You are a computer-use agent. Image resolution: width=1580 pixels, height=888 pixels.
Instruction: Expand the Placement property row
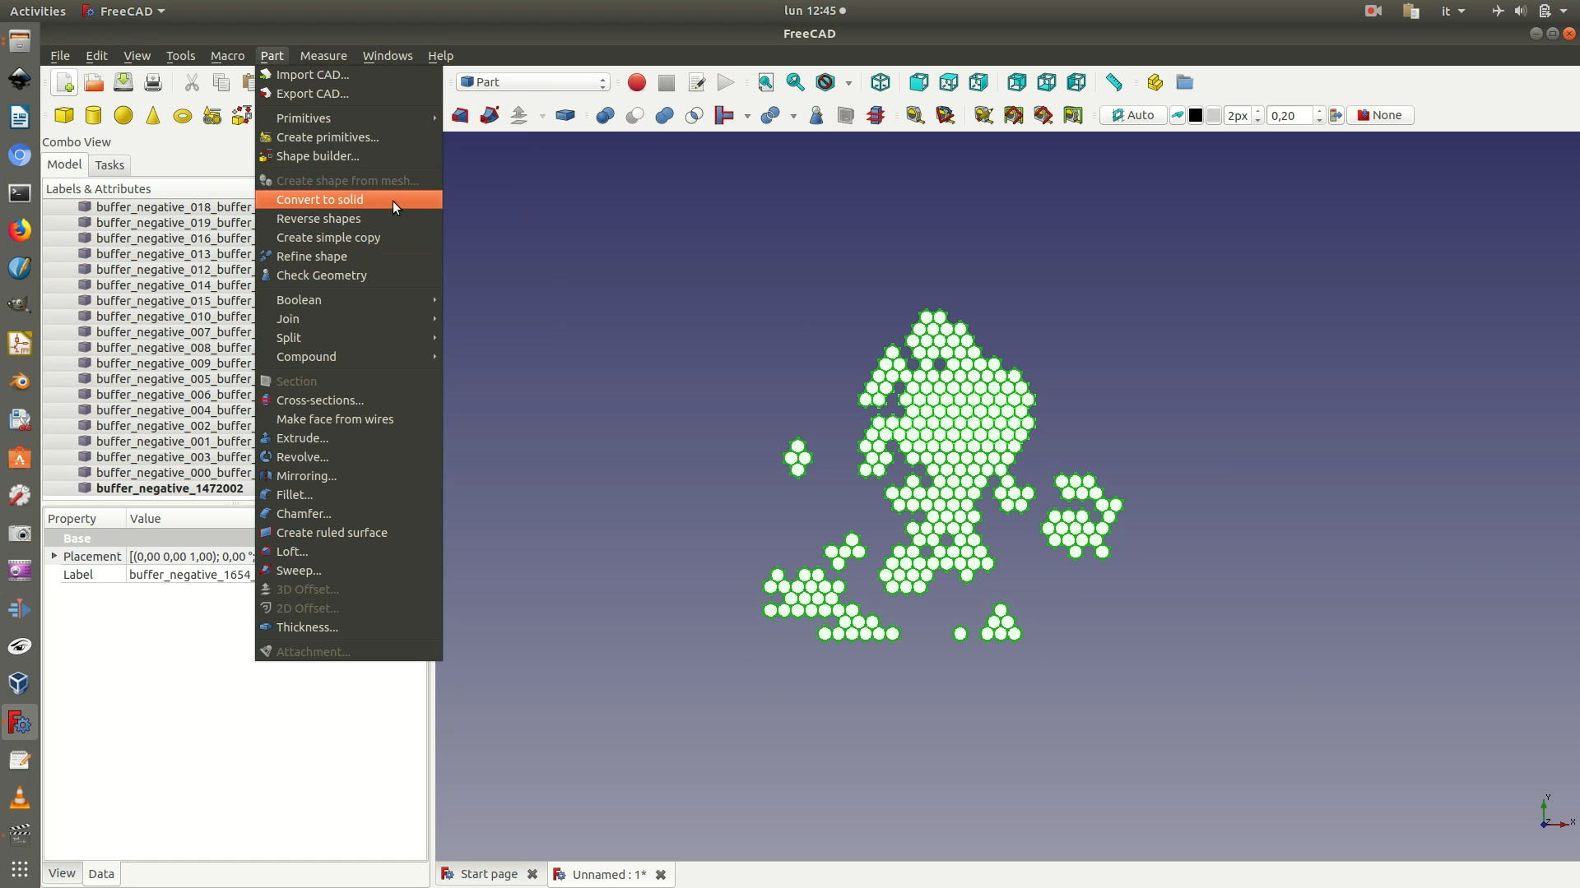[54, 556]
